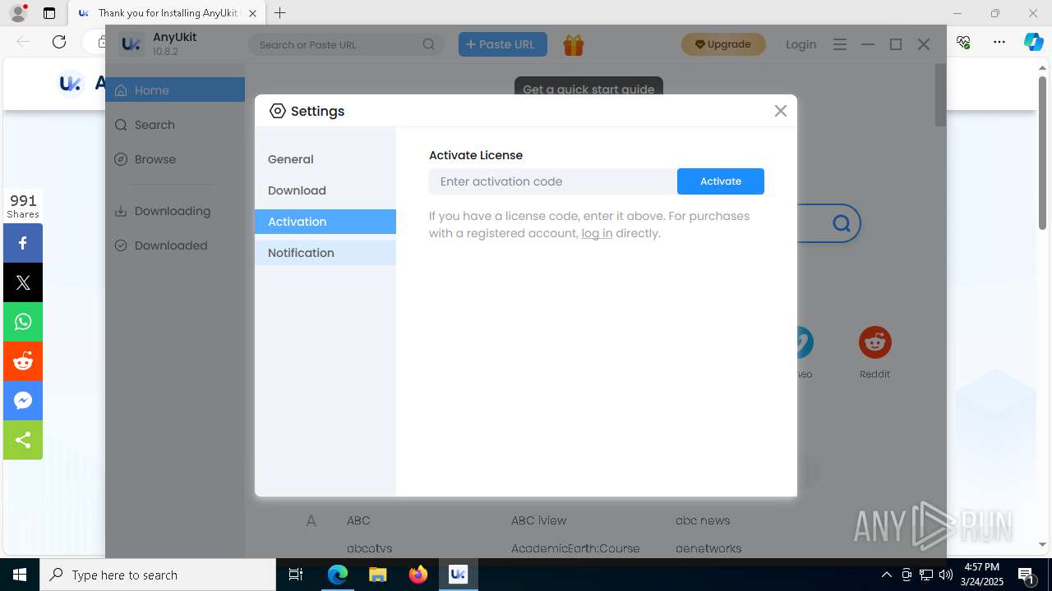Open Reddit site shortcut icon

(x=874, y=342)
